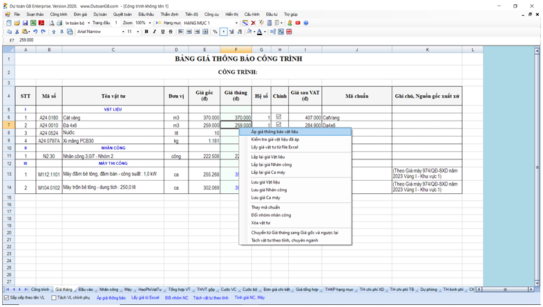The height and width of the screenshot is (307, 543).
Task: Click the Tách vật tư theo tỉnh link
Action: [211, 297]
